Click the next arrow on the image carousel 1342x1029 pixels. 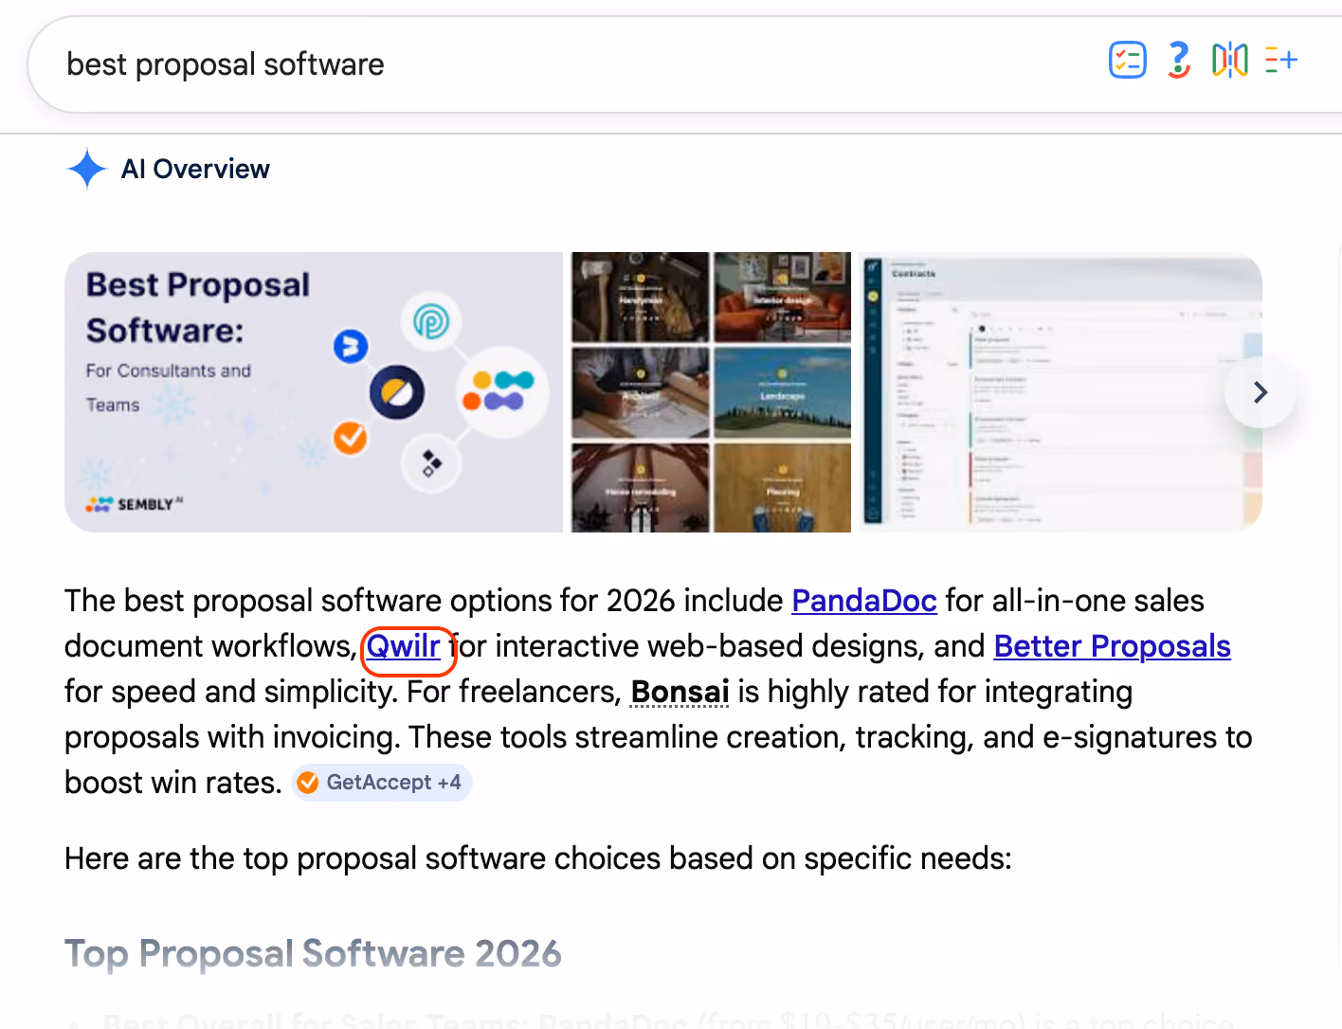(1260, 392)
